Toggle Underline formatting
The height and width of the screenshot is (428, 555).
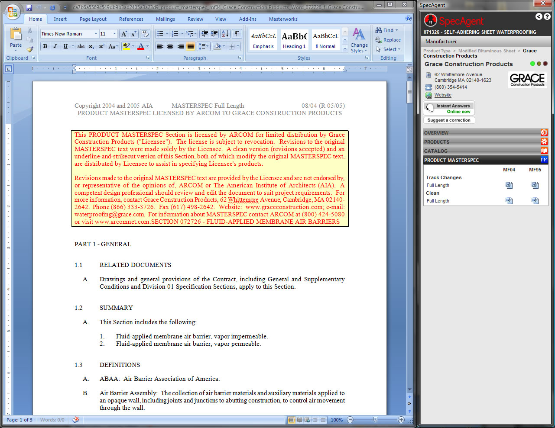[65, 46]
